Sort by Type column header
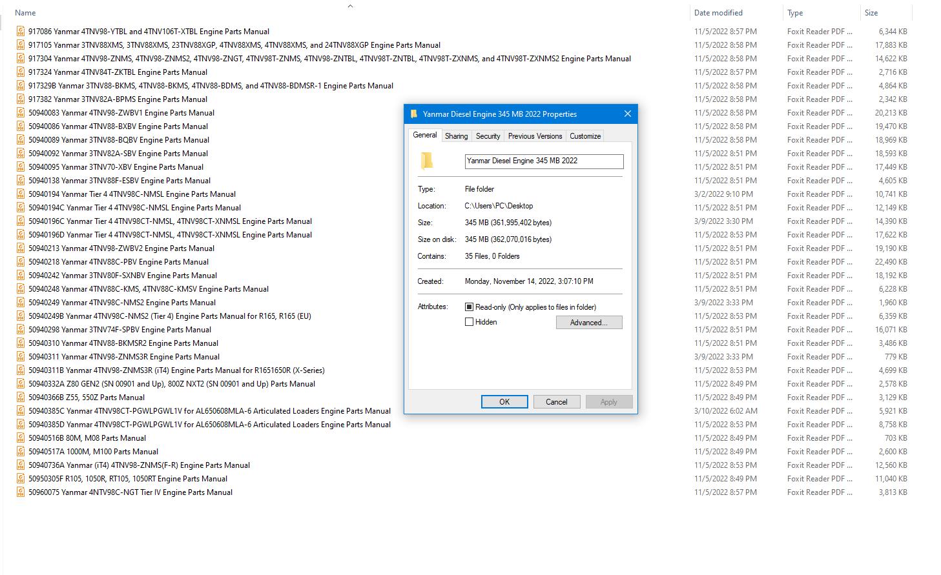 pos(795,12)
